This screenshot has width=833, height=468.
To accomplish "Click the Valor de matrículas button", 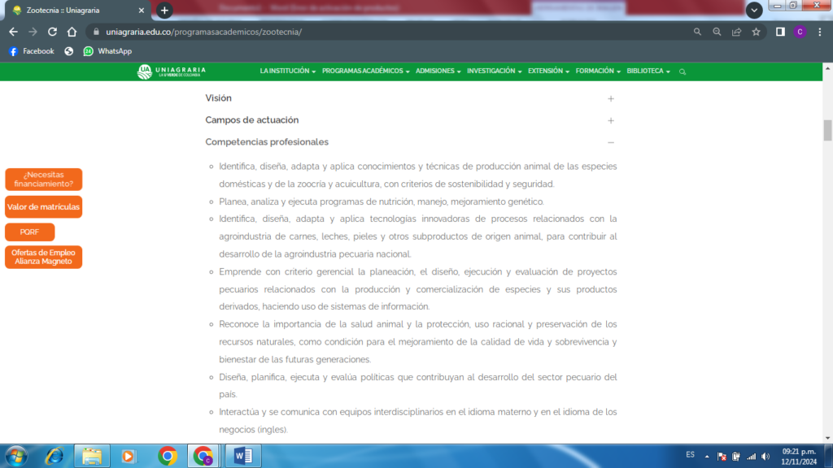I will pyautogui.click(x=44, y=207).
